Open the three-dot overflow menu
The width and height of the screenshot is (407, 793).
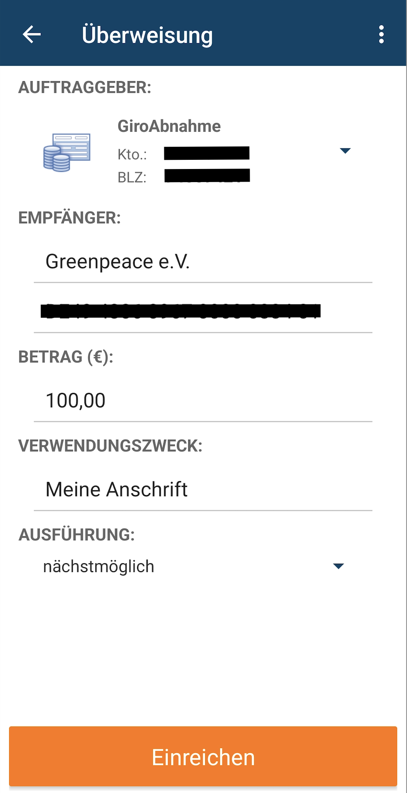coord(381,34)
